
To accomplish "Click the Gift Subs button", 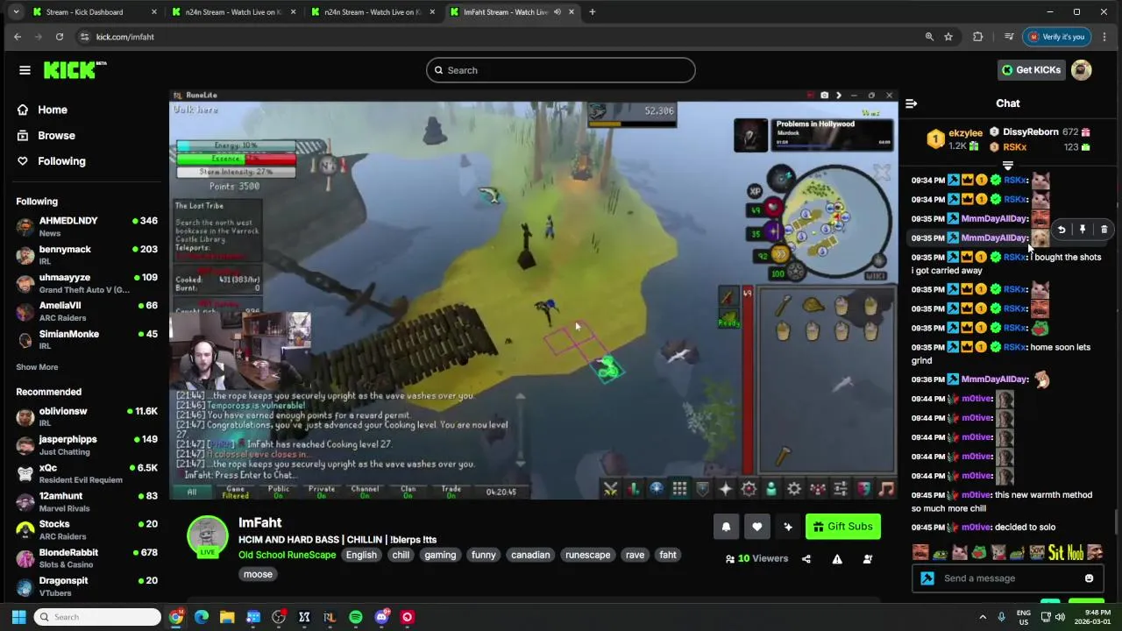I will click(x=842, y=527).
